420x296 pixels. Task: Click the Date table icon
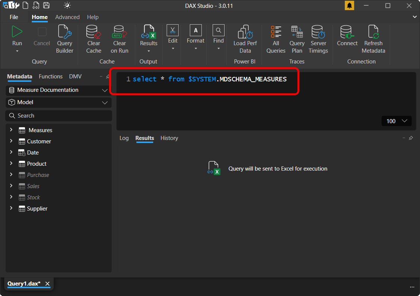[22, 153]
